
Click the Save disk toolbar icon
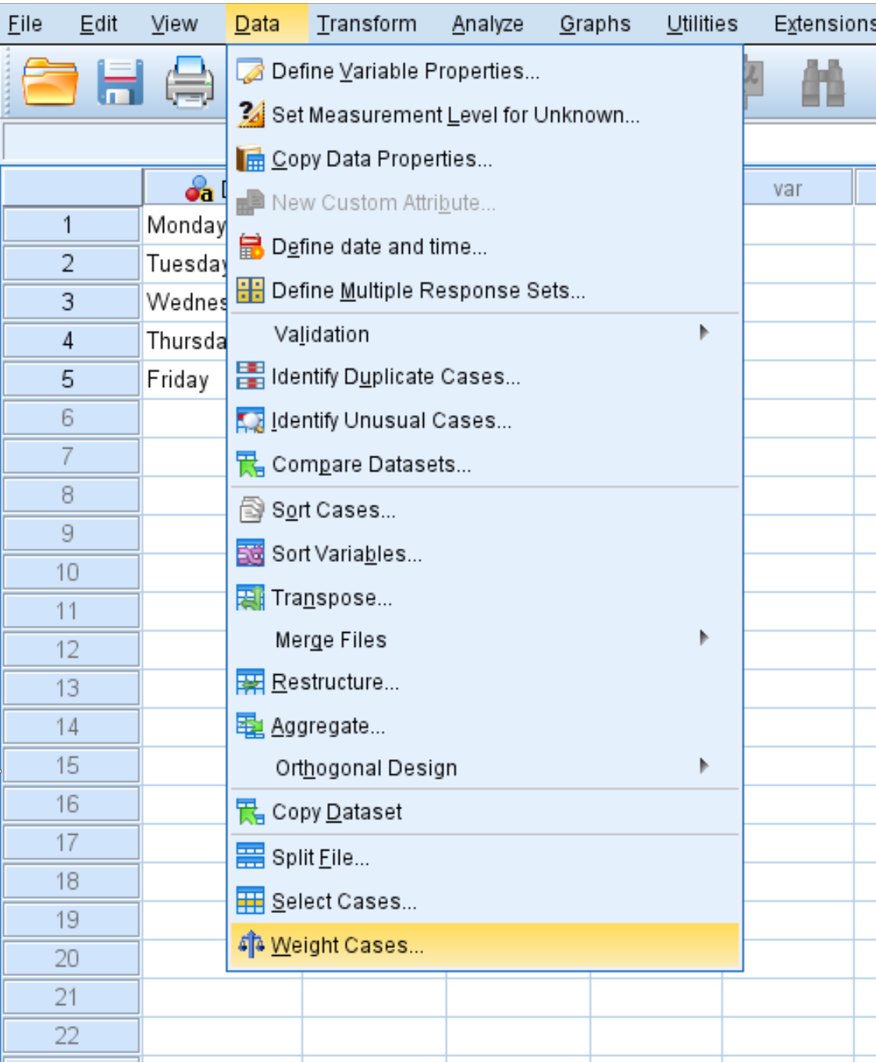tap(120, 82)
